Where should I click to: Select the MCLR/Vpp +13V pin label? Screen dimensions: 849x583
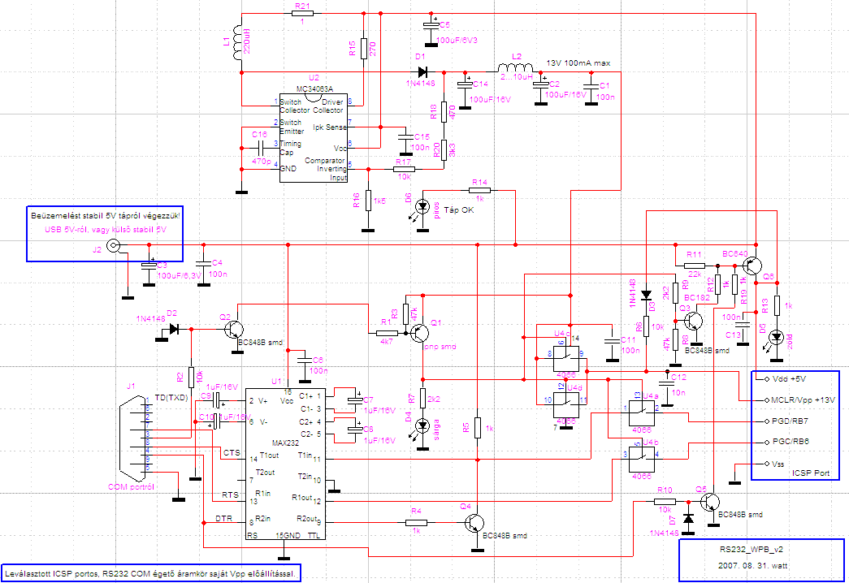(803, 400)
